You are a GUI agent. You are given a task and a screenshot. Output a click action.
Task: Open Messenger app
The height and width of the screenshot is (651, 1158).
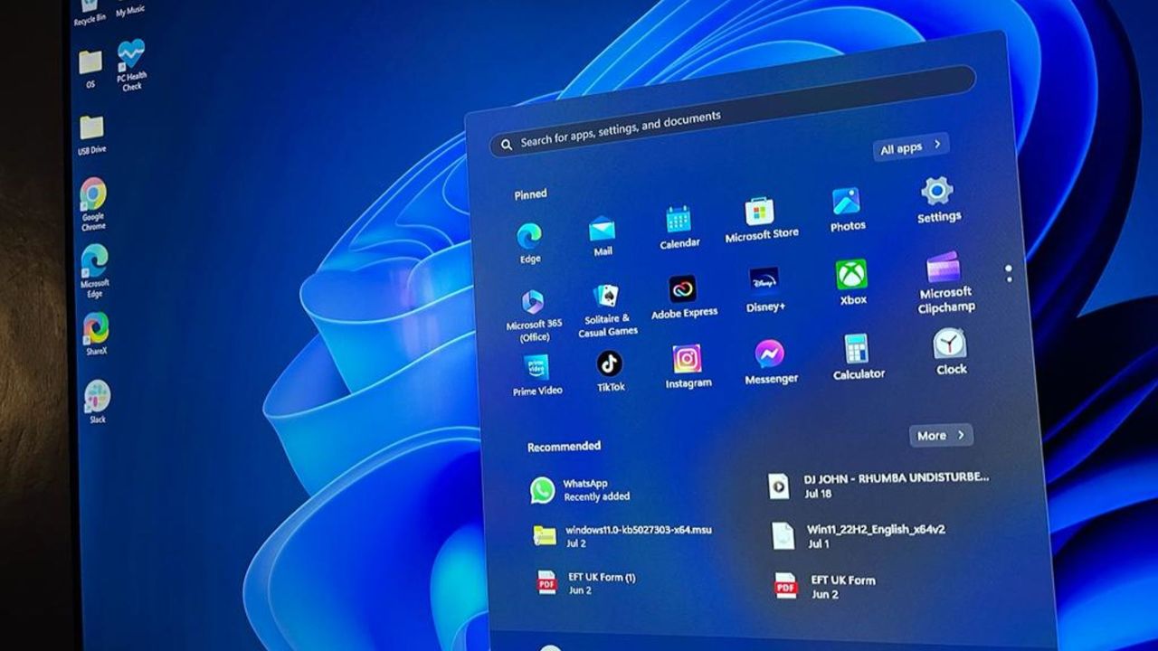tap(771, 362)
